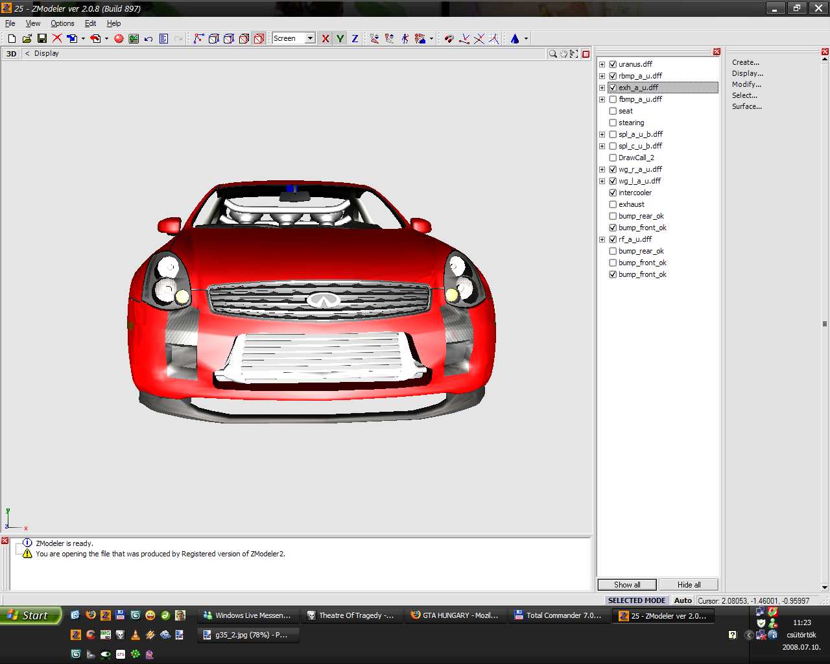Open the red sphere materials editor icon
830x664 pixels.
coord(119,39)
